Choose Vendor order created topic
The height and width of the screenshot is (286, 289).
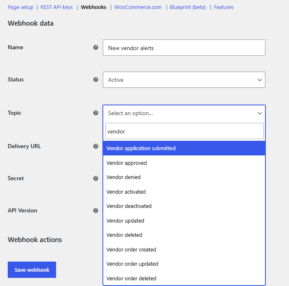click(x=184, y=249)
